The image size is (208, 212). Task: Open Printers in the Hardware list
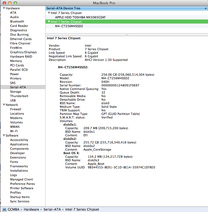pos(16,78)
